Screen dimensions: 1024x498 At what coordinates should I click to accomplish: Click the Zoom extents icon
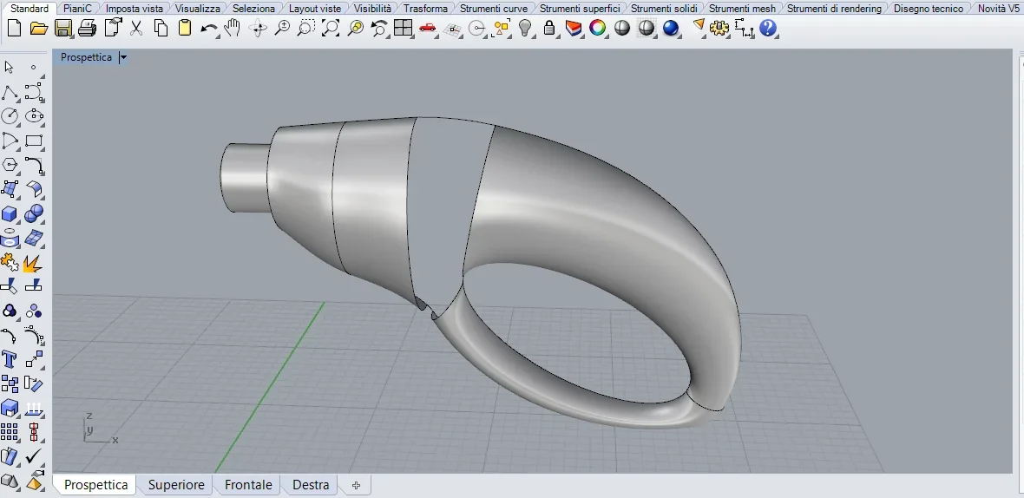point(331,28)
